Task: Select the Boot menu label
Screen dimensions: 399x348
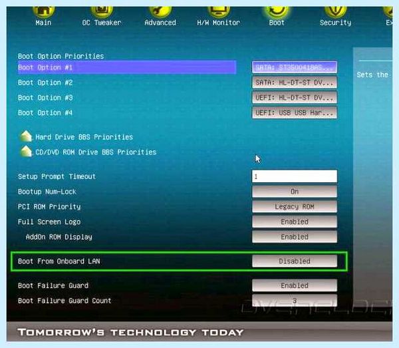Action: [x=277, y=23]
